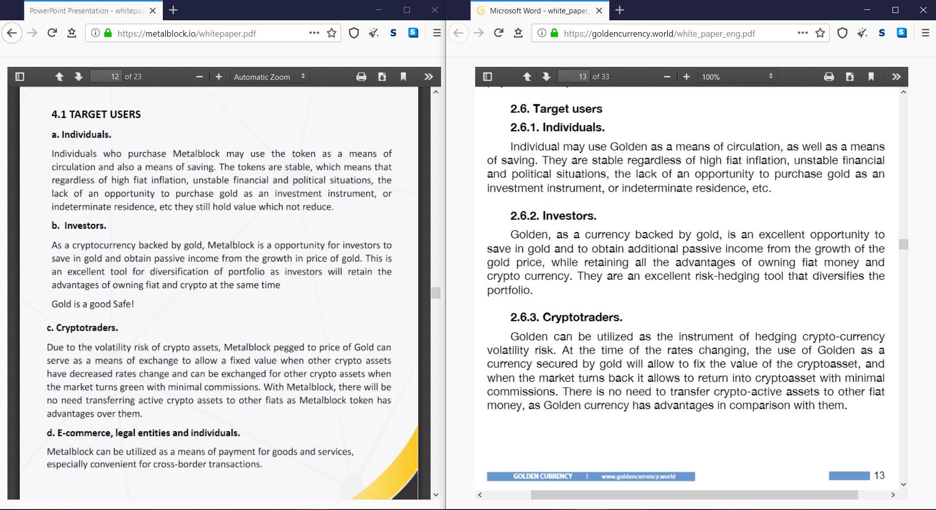Click vertical scrollbar thumb in goldencurrency PDF
The image size is (936, 510).
pyautogui.click(x=903, y=244)
